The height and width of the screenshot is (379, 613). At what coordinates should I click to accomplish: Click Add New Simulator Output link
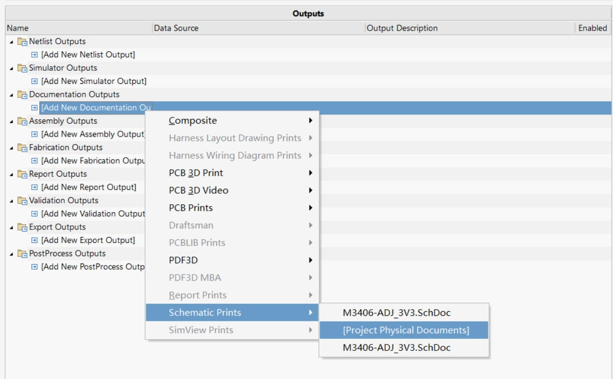click(93, 81)
